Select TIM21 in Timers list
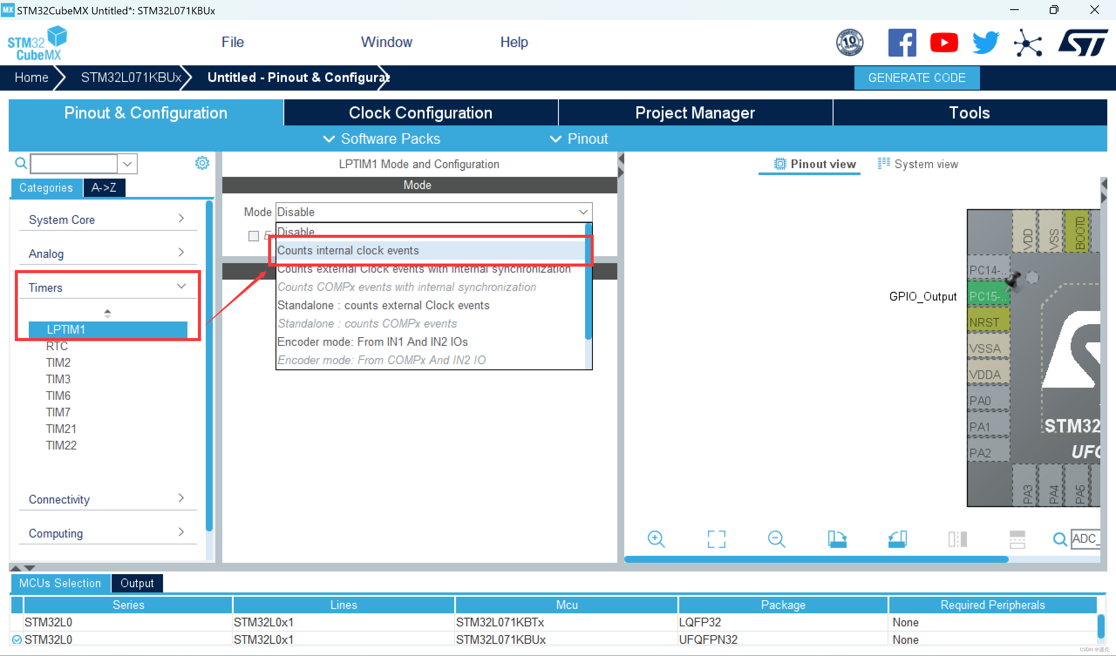The width and height of the screenshot is (1116, 656). point(61,429)
